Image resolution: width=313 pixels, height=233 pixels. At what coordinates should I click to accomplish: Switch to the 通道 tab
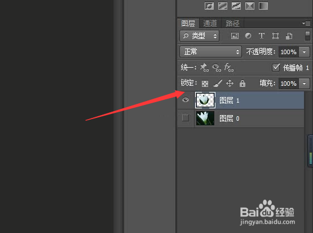[210, 24]
